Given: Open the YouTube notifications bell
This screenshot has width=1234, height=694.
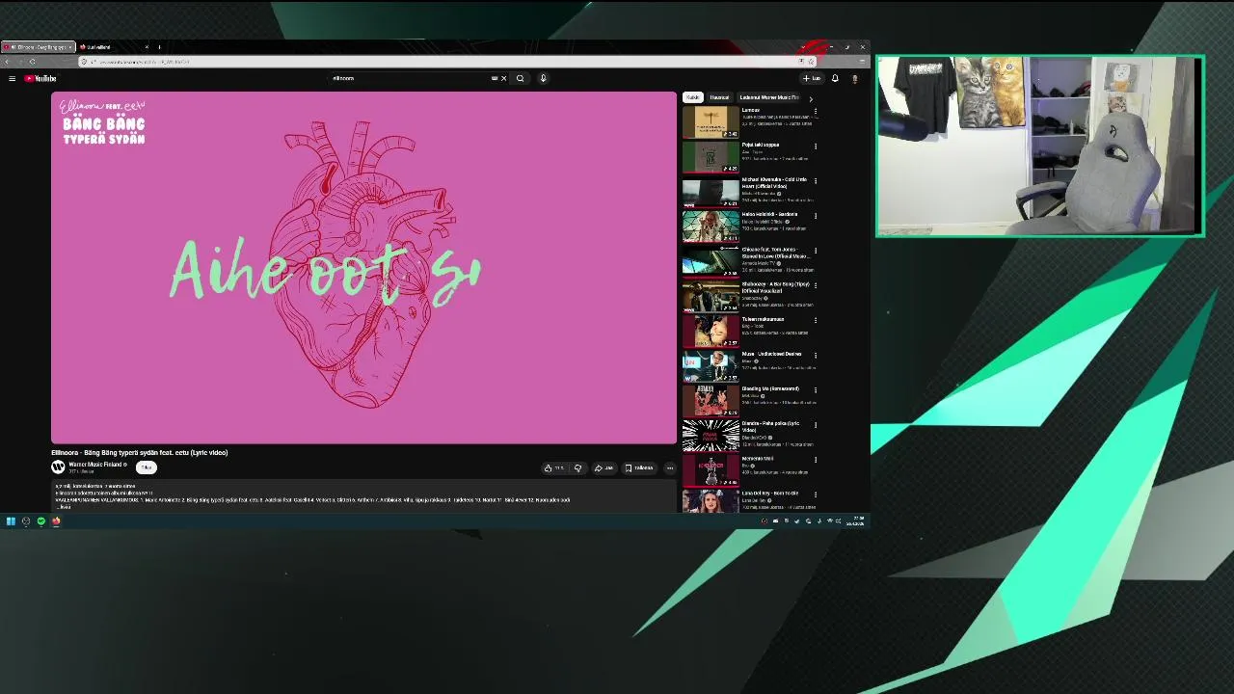Looking at the screenshot, I should pos(835,78).
